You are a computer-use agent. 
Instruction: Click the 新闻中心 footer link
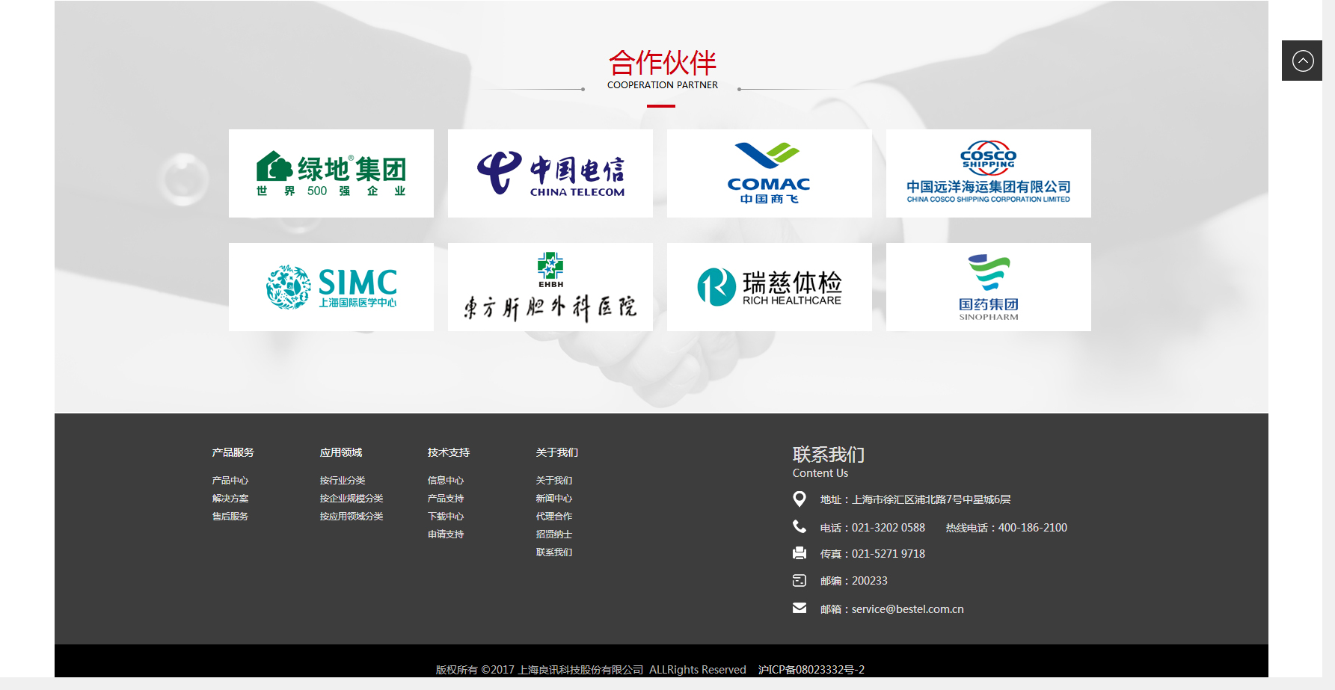click(554, 499)
